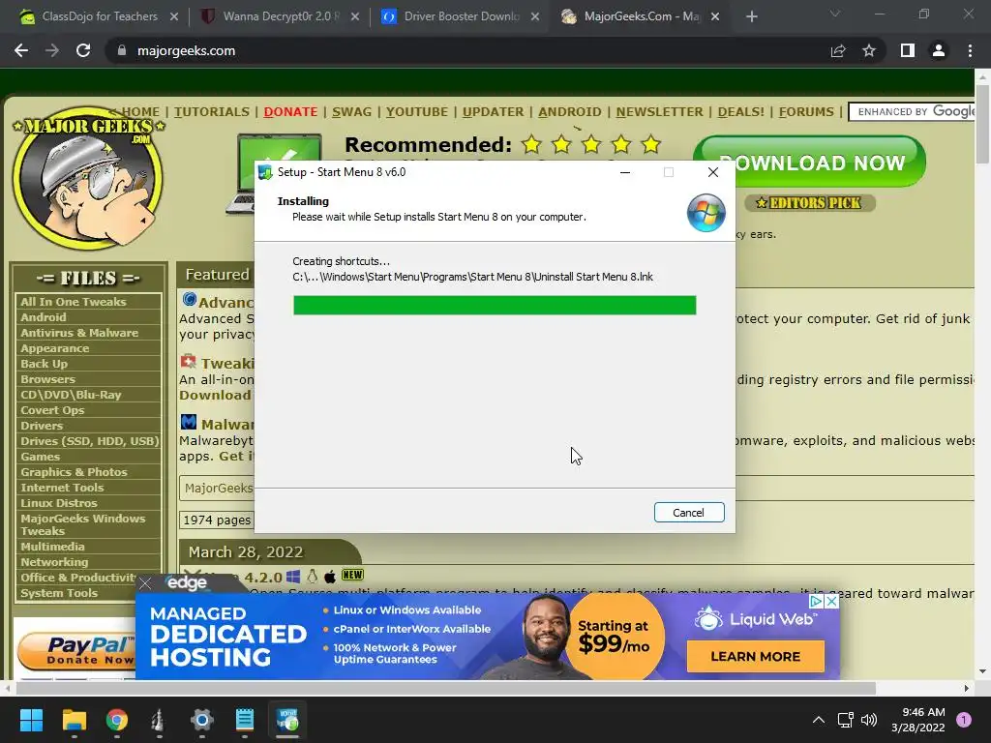
Task: Open the Graphics & Photos category
Action: click(74, 472)
